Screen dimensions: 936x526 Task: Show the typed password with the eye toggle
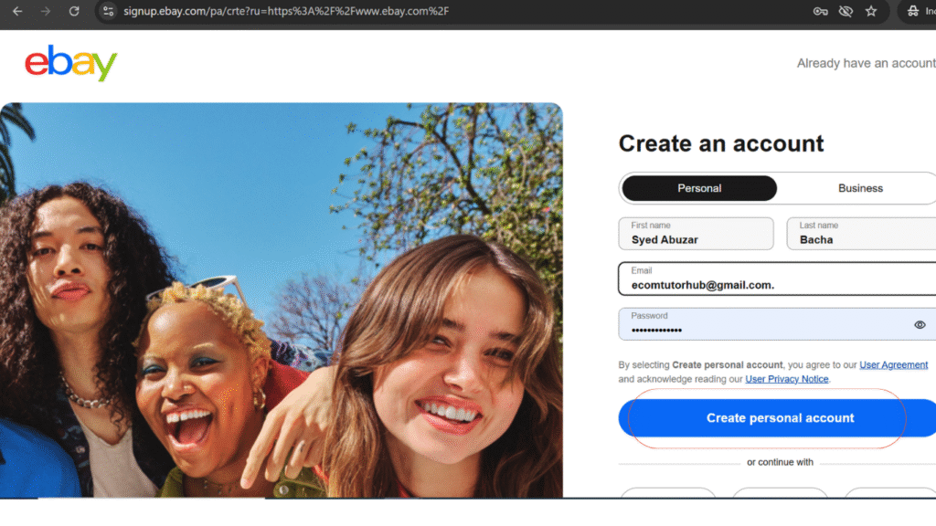[921, 324]
